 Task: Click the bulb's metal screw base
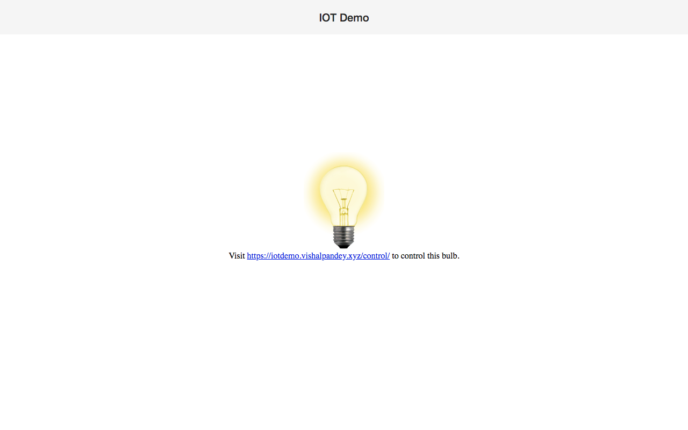(343, 234)
